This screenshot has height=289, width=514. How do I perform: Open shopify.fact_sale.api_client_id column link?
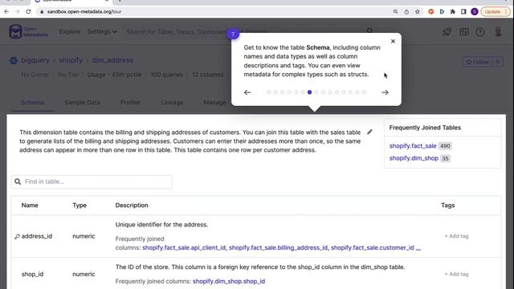tap(184, 248)
